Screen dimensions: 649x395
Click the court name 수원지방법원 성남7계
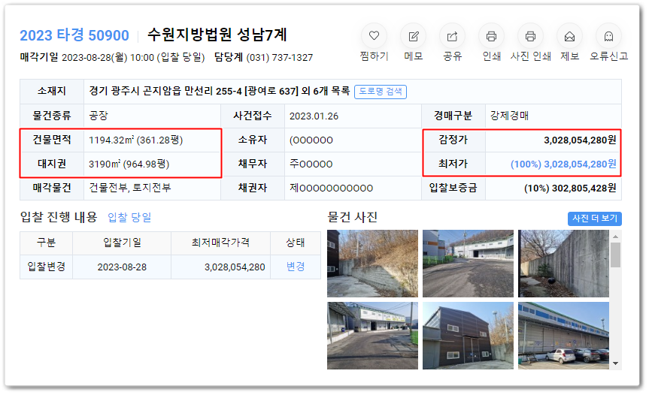point(217,35)
